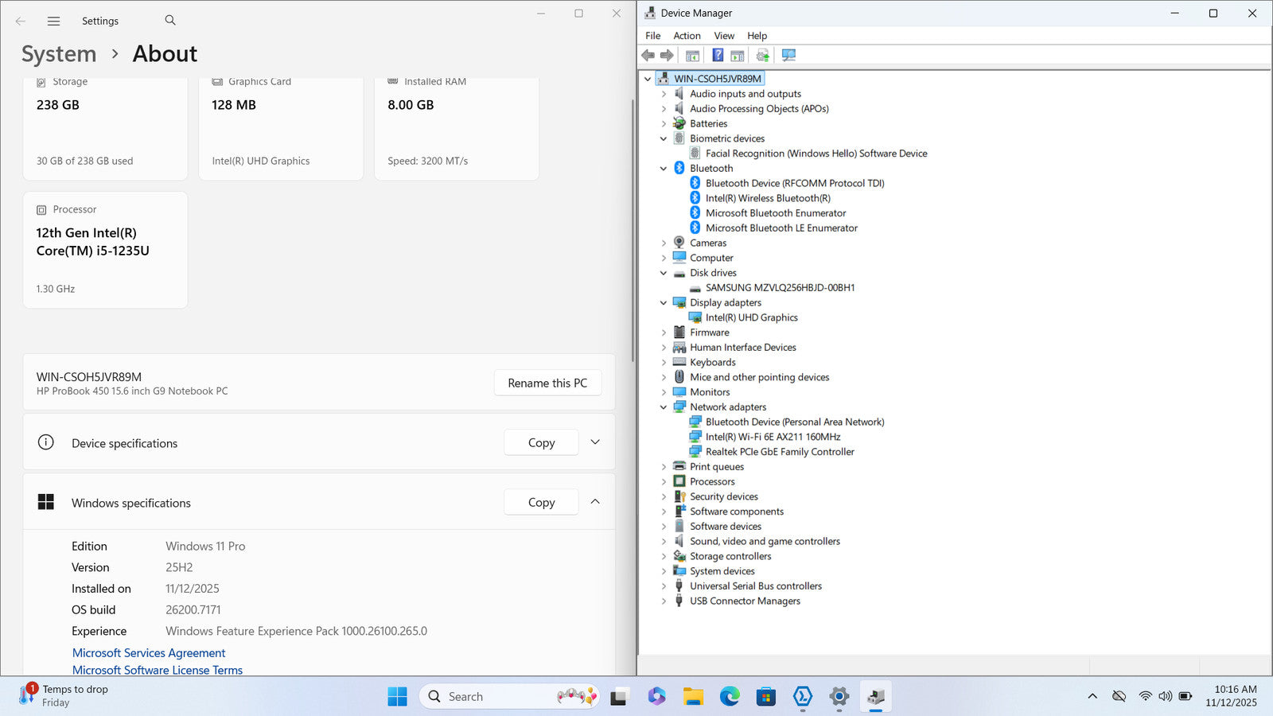Click the Update device driver toolbar icon
1273x716 pixels.
click(x=762, y=55)
